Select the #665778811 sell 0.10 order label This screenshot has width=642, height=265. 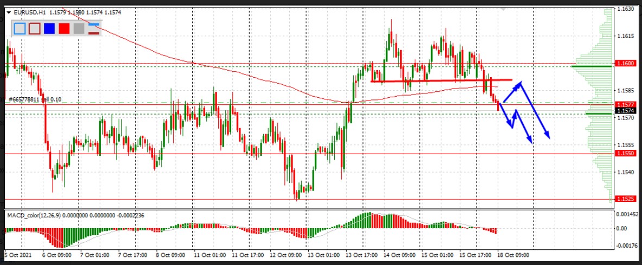click(x=35, y=99)
